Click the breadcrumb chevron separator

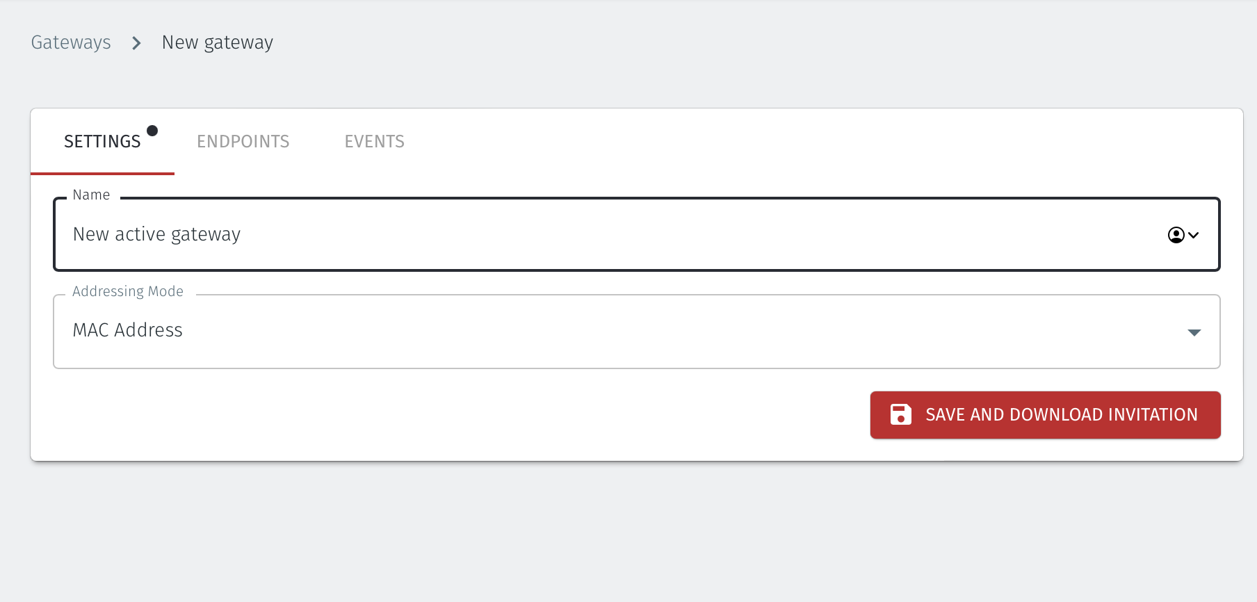point(136,43)
